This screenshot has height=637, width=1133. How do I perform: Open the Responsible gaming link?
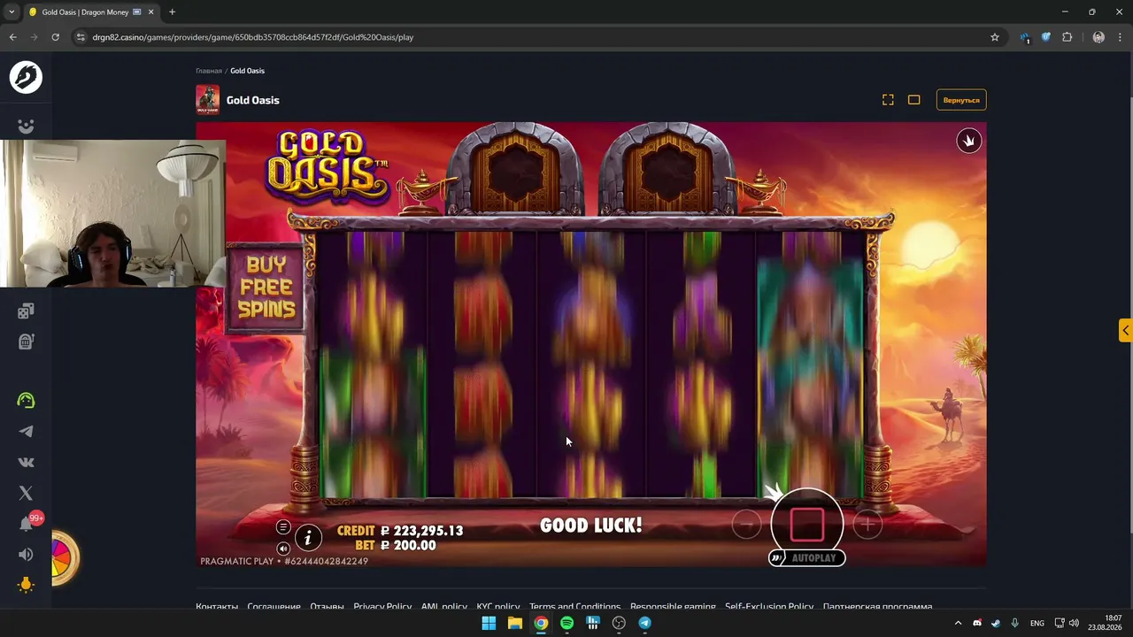coord(673,607)
